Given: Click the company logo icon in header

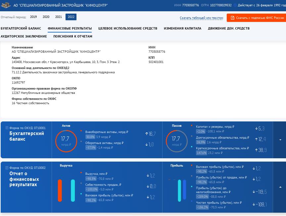Looking at the screenshot, I should tap(6, 5).
